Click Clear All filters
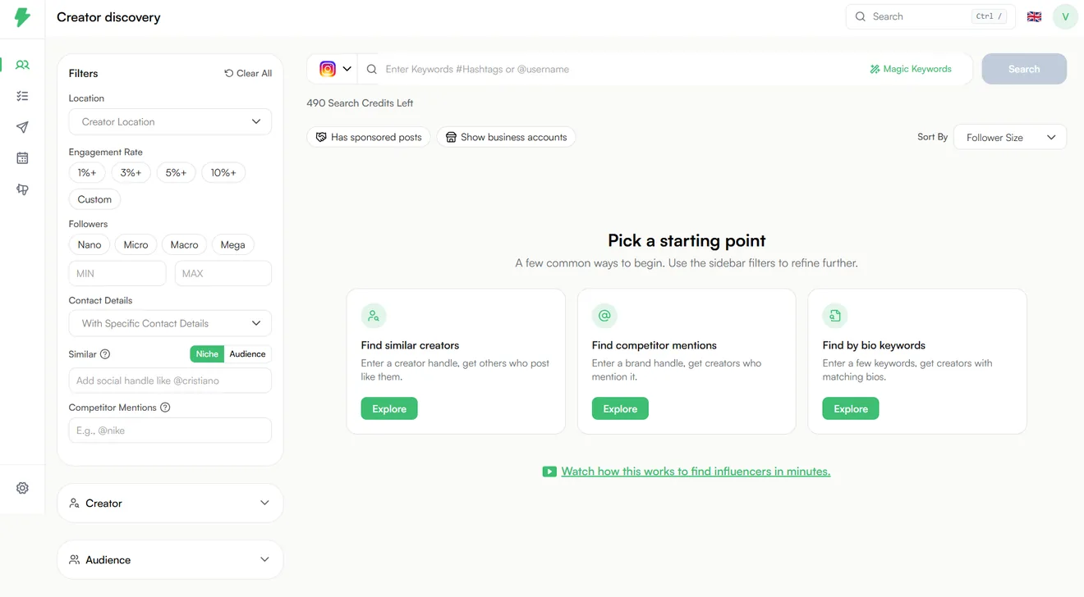Screen dimensions: 1084x597 point(248,73)
